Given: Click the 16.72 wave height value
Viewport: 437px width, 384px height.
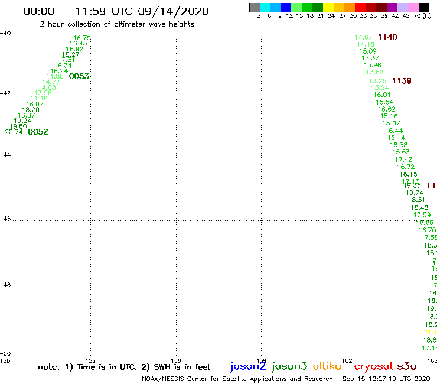Looking at the screenshot, I should tap(406, 167).
